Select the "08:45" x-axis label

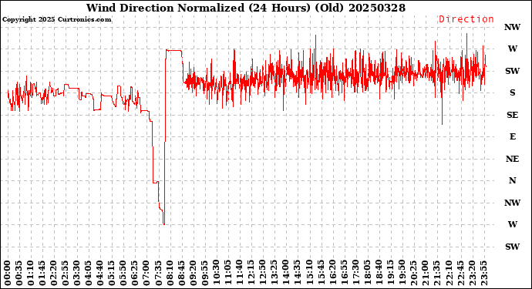point(181,273)
